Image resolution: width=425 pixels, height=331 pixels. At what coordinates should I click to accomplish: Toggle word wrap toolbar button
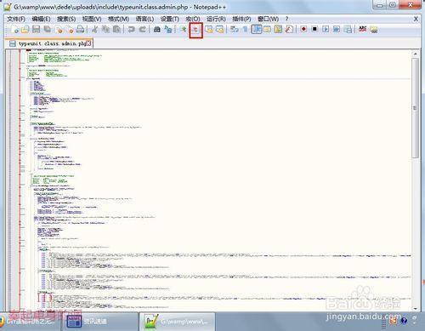(x=234, y=29)
